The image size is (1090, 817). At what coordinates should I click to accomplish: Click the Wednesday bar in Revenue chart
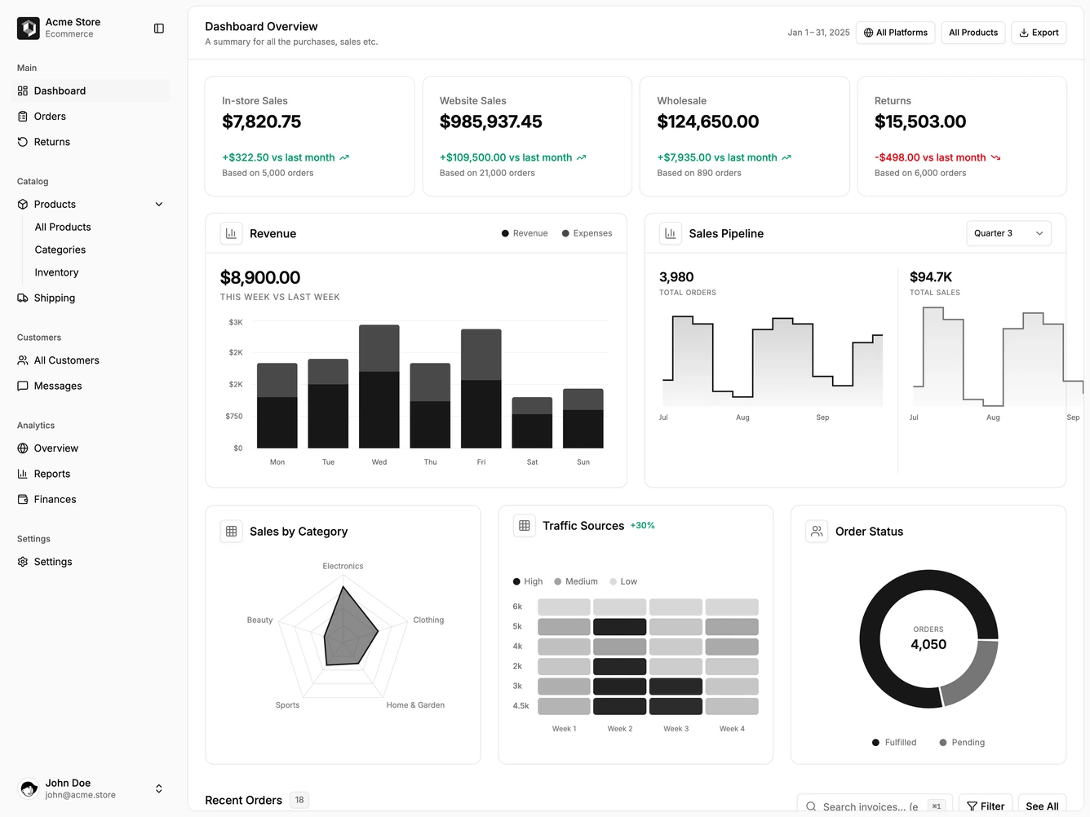point(379,386)
